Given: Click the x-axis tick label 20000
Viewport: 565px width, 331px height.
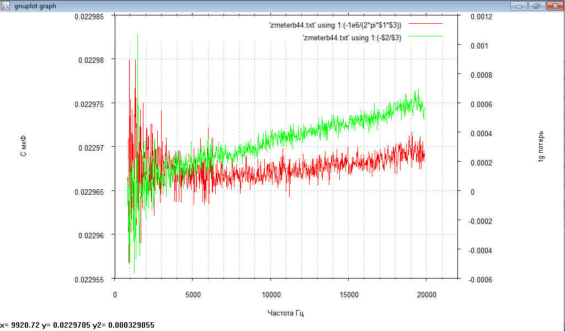Looking at the screenshot, I should [x=427, y=295].
